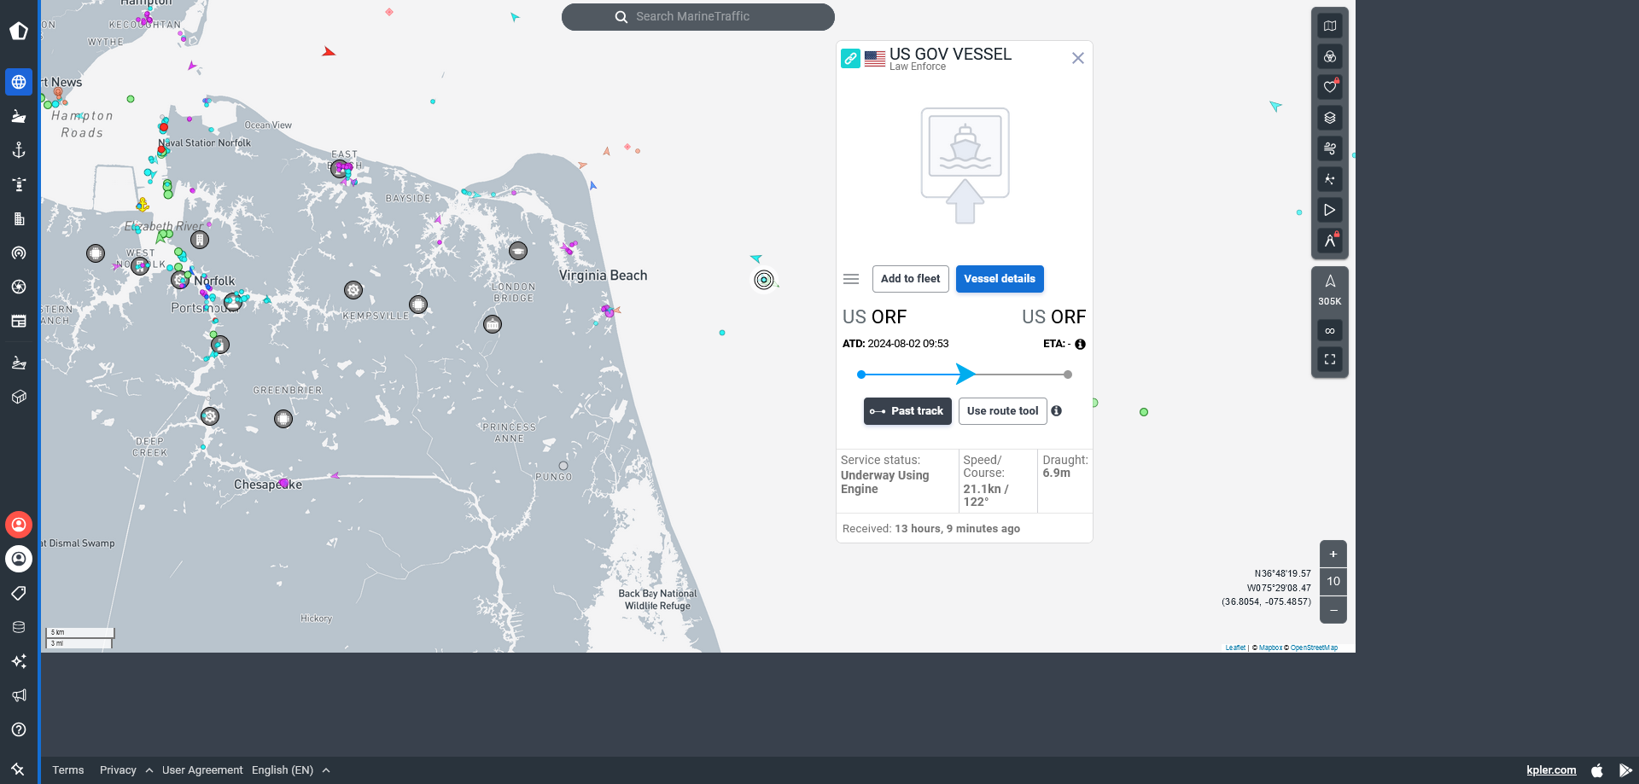1639x784 pixels.
Task: Click the pin icon at sidebar bottom
Action: [x=18, y=769]
